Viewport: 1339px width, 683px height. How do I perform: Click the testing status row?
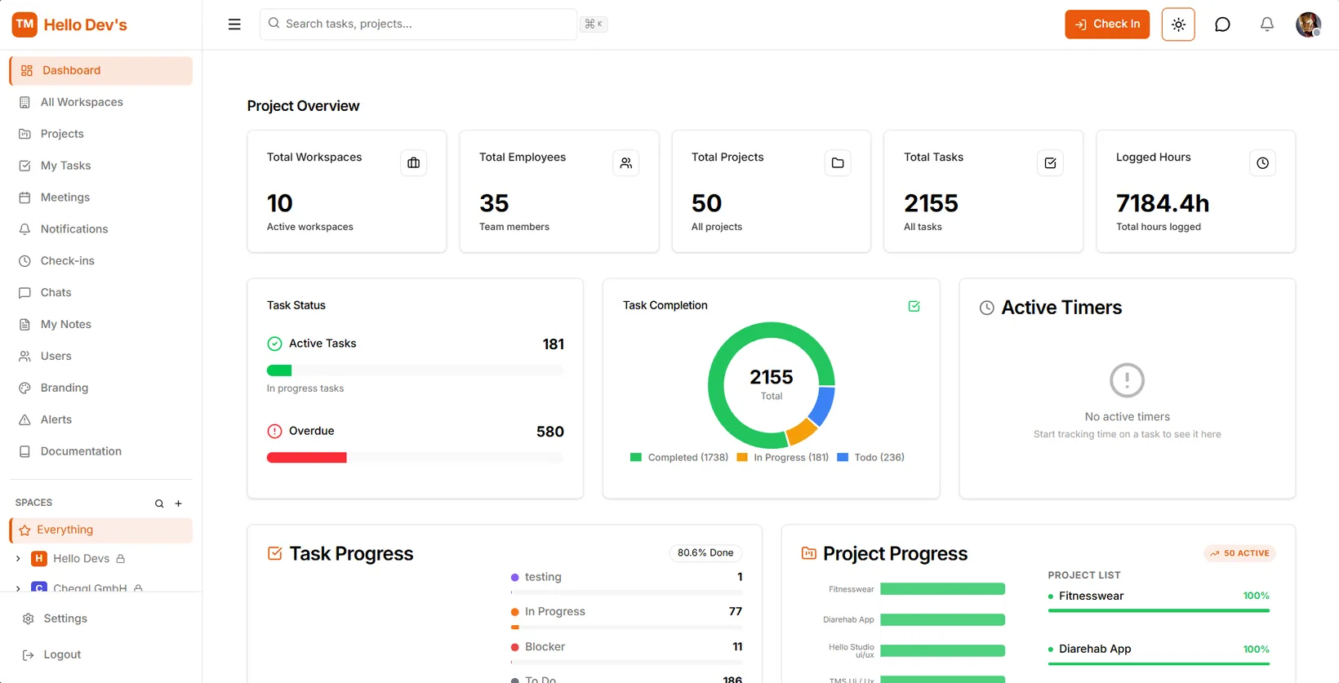click(x=626, y=581)
